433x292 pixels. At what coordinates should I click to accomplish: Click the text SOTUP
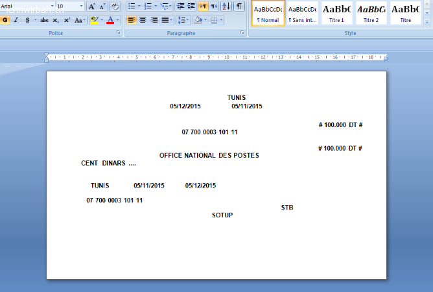click(222, 215)
